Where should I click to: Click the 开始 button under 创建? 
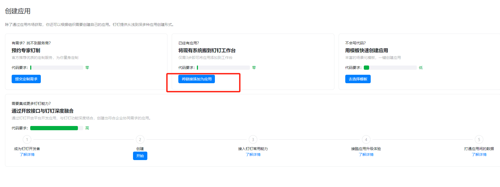140,156
